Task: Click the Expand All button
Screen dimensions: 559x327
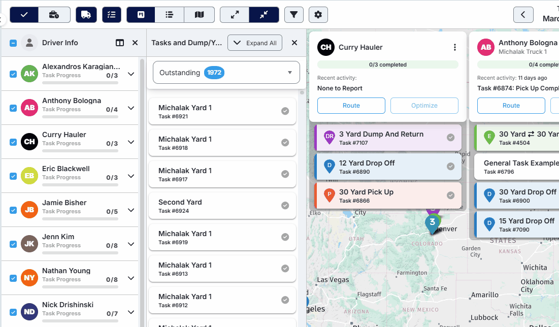Action: click(254, 43)
